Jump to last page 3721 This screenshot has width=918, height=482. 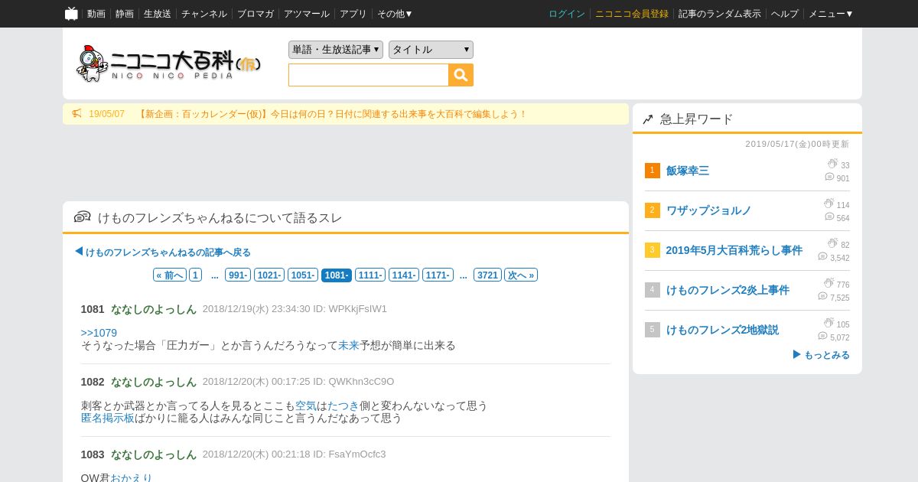(x=487, y=275)
